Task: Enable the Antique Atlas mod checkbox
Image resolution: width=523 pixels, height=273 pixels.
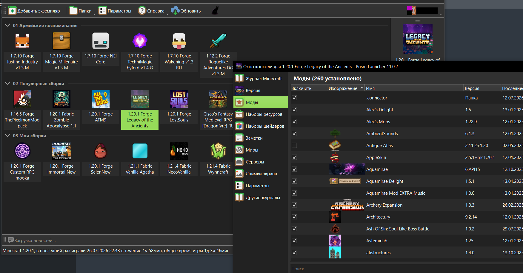Action: 294,145
